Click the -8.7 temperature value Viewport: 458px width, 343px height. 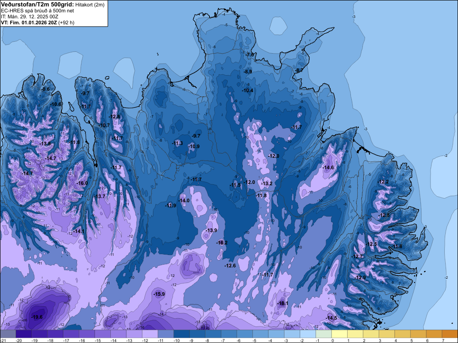[x=299, y=70]
